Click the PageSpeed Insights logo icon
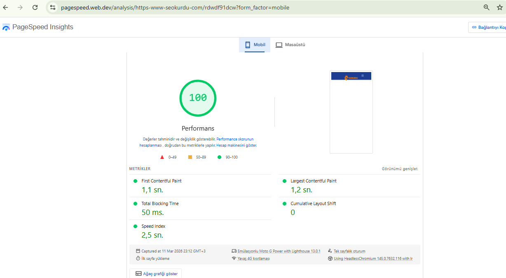Screen dimensions: 506x278 click(x=6, y=27)
